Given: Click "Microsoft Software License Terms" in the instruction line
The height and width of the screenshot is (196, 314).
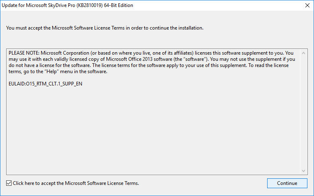Looking at the screenshot, I should (89, 28).
